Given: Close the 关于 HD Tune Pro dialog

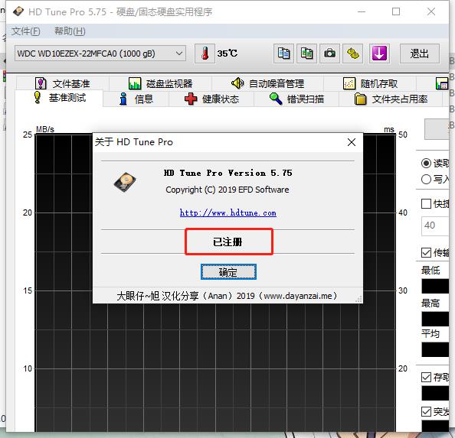Looking at the screenshot, I should [352, 142].
